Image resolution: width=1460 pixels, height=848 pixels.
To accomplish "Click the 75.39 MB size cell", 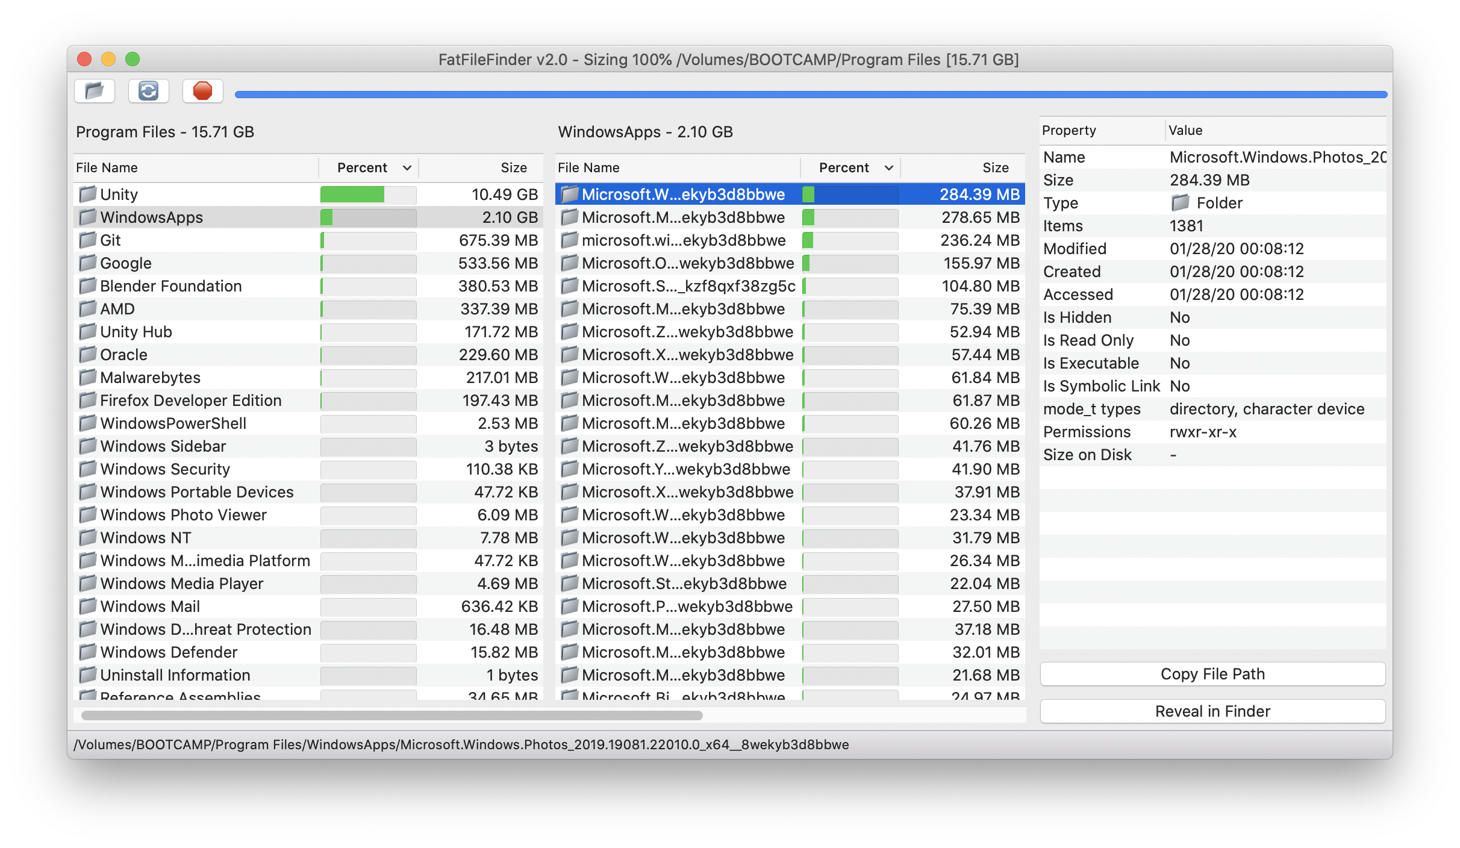I will [x=985, y=308].
